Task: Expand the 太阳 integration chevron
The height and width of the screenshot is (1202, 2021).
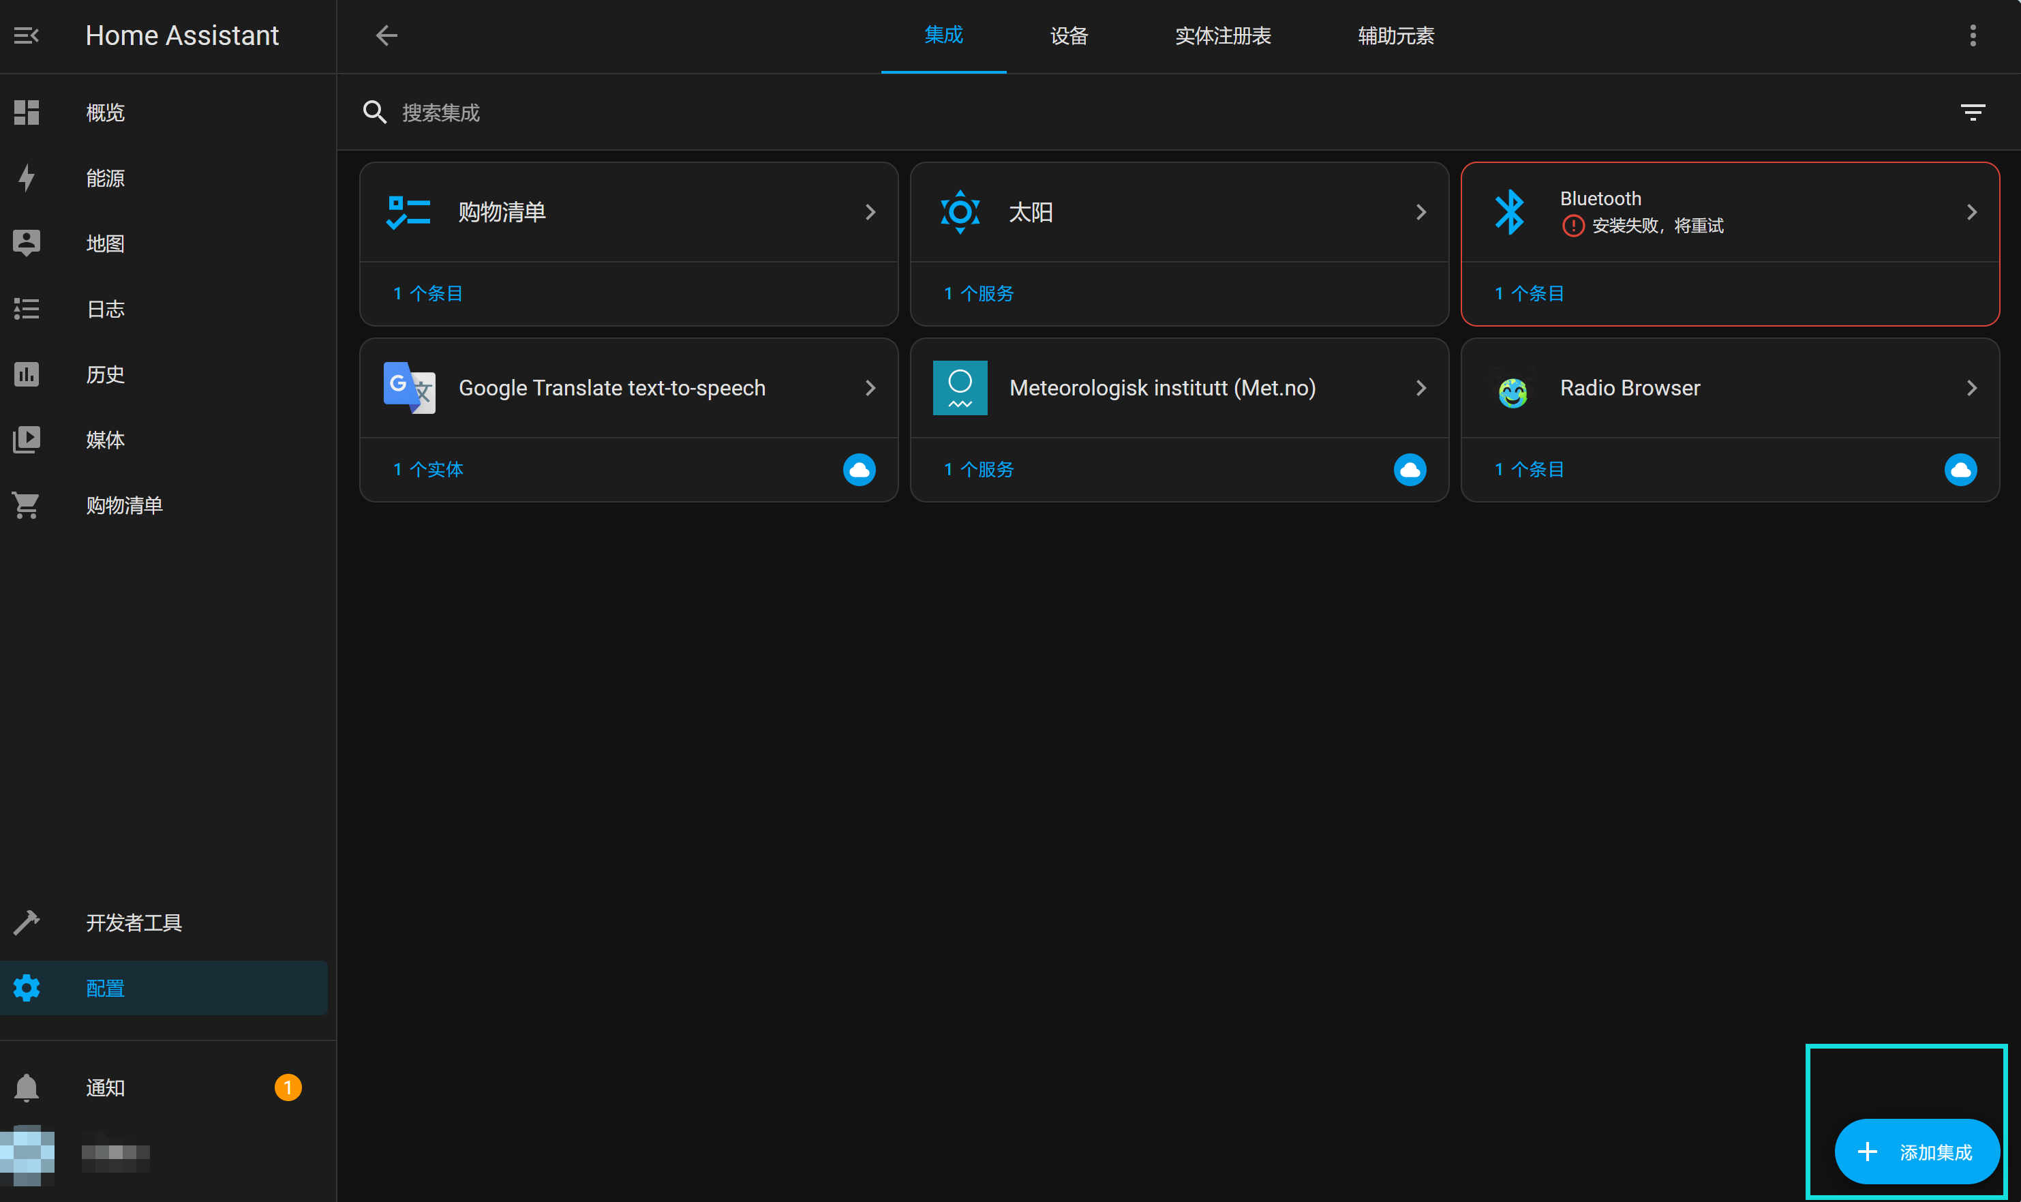Action: pyautogui.click(x=1421, y=212)
